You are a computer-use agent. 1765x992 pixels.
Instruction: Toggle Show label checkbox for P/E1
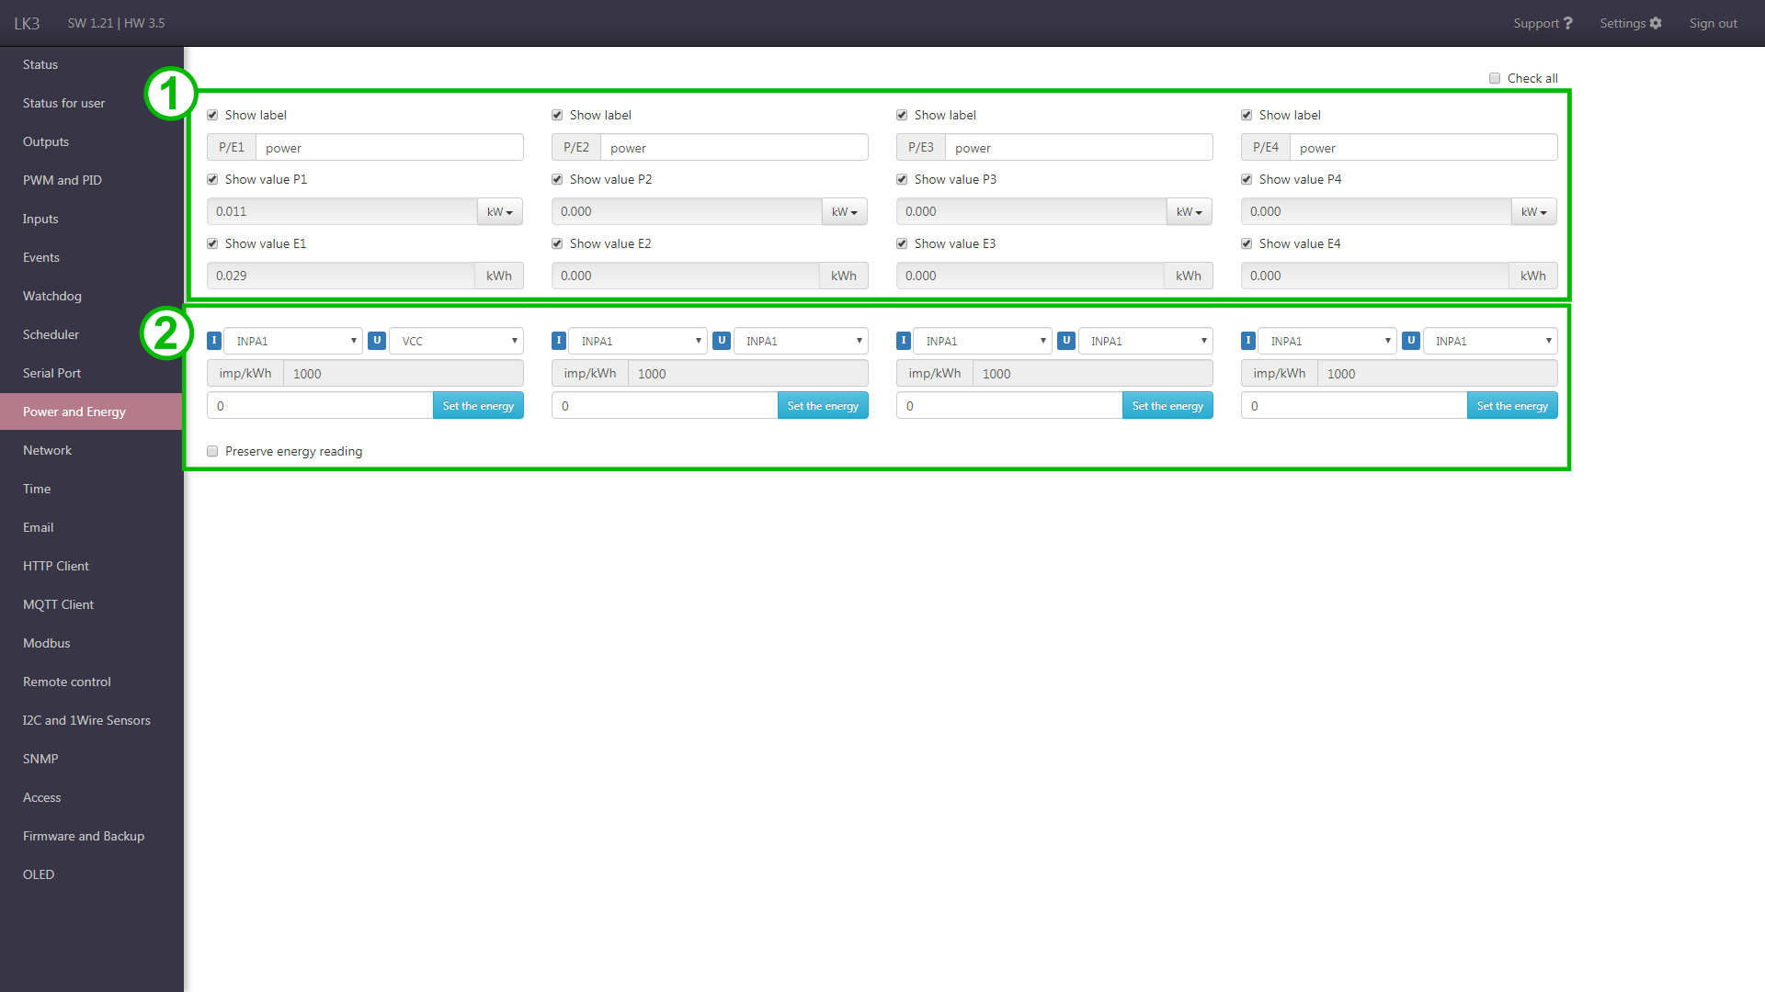coord(212,115)
